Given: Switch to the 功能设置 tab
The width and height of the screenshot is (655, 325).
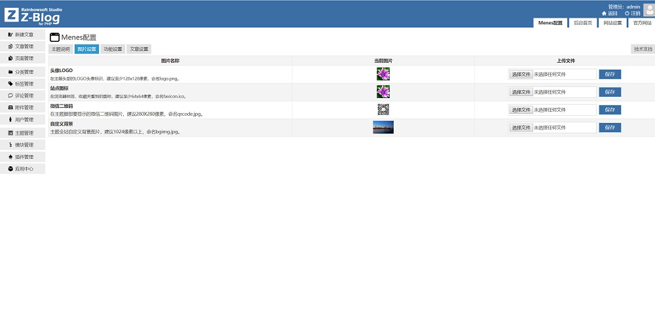Looking at the screenshot, I should tap(113, 49).
